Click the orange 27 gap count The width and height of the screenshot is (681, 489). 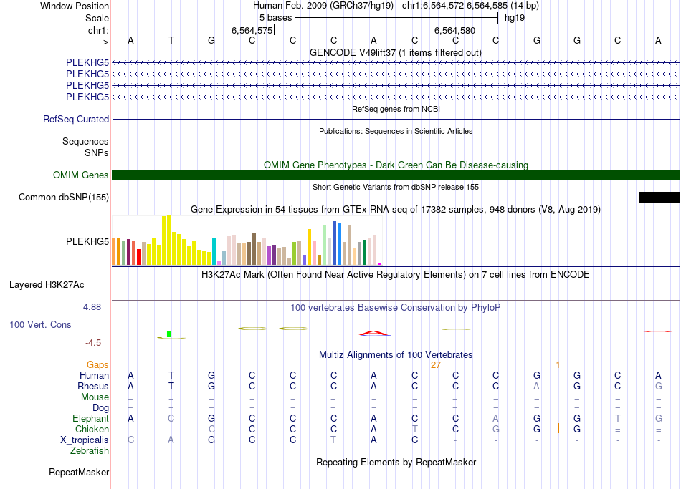[436, 365]
